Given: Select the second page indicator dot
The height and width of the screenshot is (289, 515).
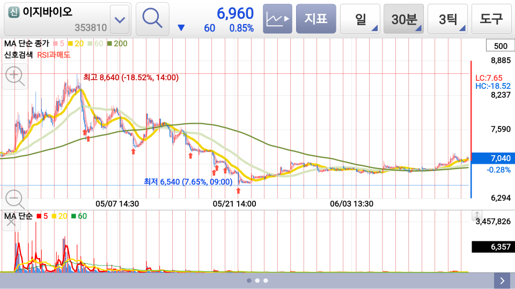Looking at the screenshot, I should point(257,280).
